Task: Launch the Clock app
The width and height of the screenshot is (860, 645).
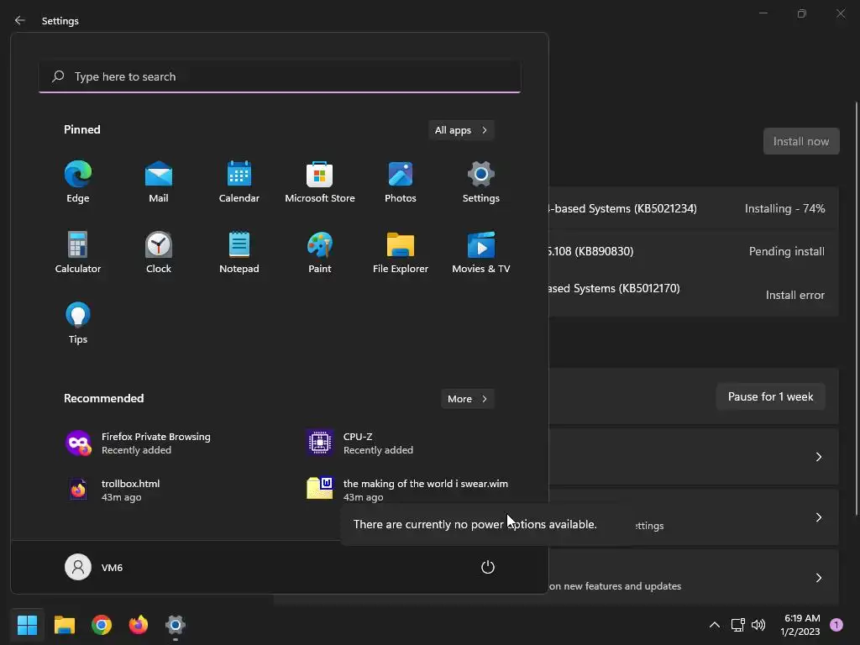Action: pos(159,253)
